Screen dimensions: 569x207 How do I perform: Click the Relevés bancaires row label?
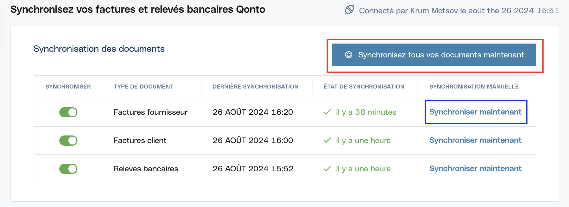(146, 169)
